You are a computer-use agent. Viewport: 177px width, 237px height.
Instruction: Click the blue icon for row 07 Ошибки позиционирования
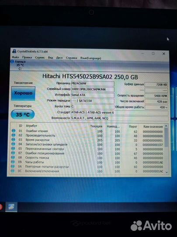(x=13, y=153)
